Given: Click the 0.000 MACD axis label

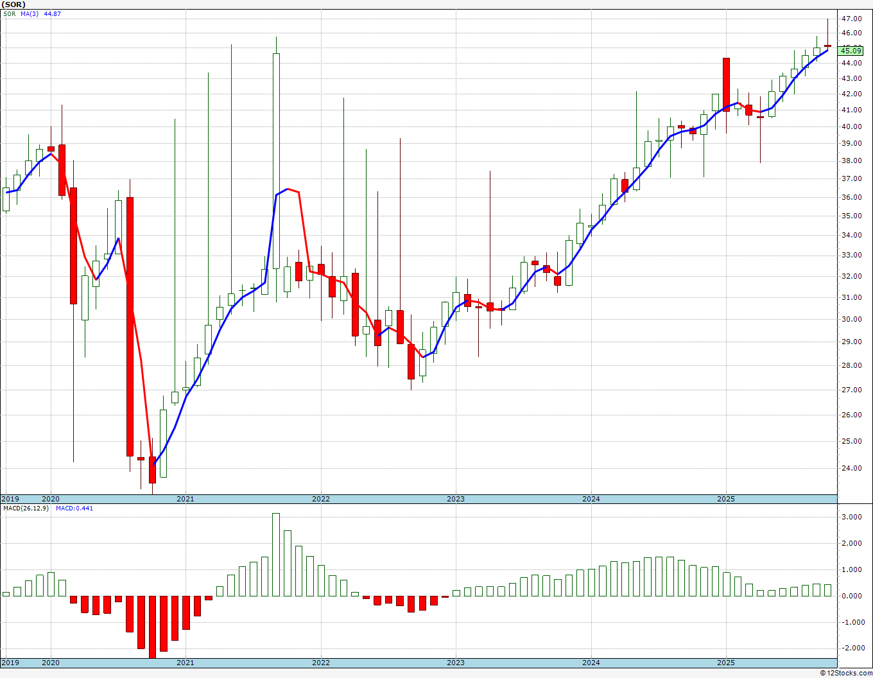Looking at the screenshot, I should (x=852, y=596).
